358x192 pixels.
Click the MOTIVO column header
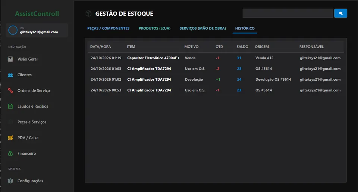[x=191, y=47]
